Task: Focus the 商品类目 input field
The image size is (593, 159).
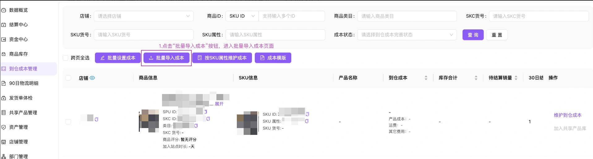Action: click(407, 16)
